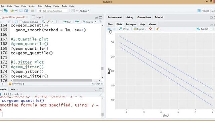The image size is (215, 121).
Task: Expand the code tools wand dropdown arrow
Action: pyautogui.click(x=52, y=22)
